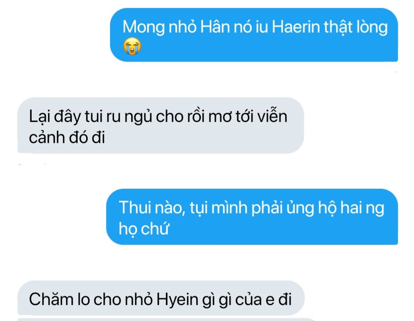Click the words "cảnh đó đi" in gray bubble
414x321 pixels.
click(67, 137)
